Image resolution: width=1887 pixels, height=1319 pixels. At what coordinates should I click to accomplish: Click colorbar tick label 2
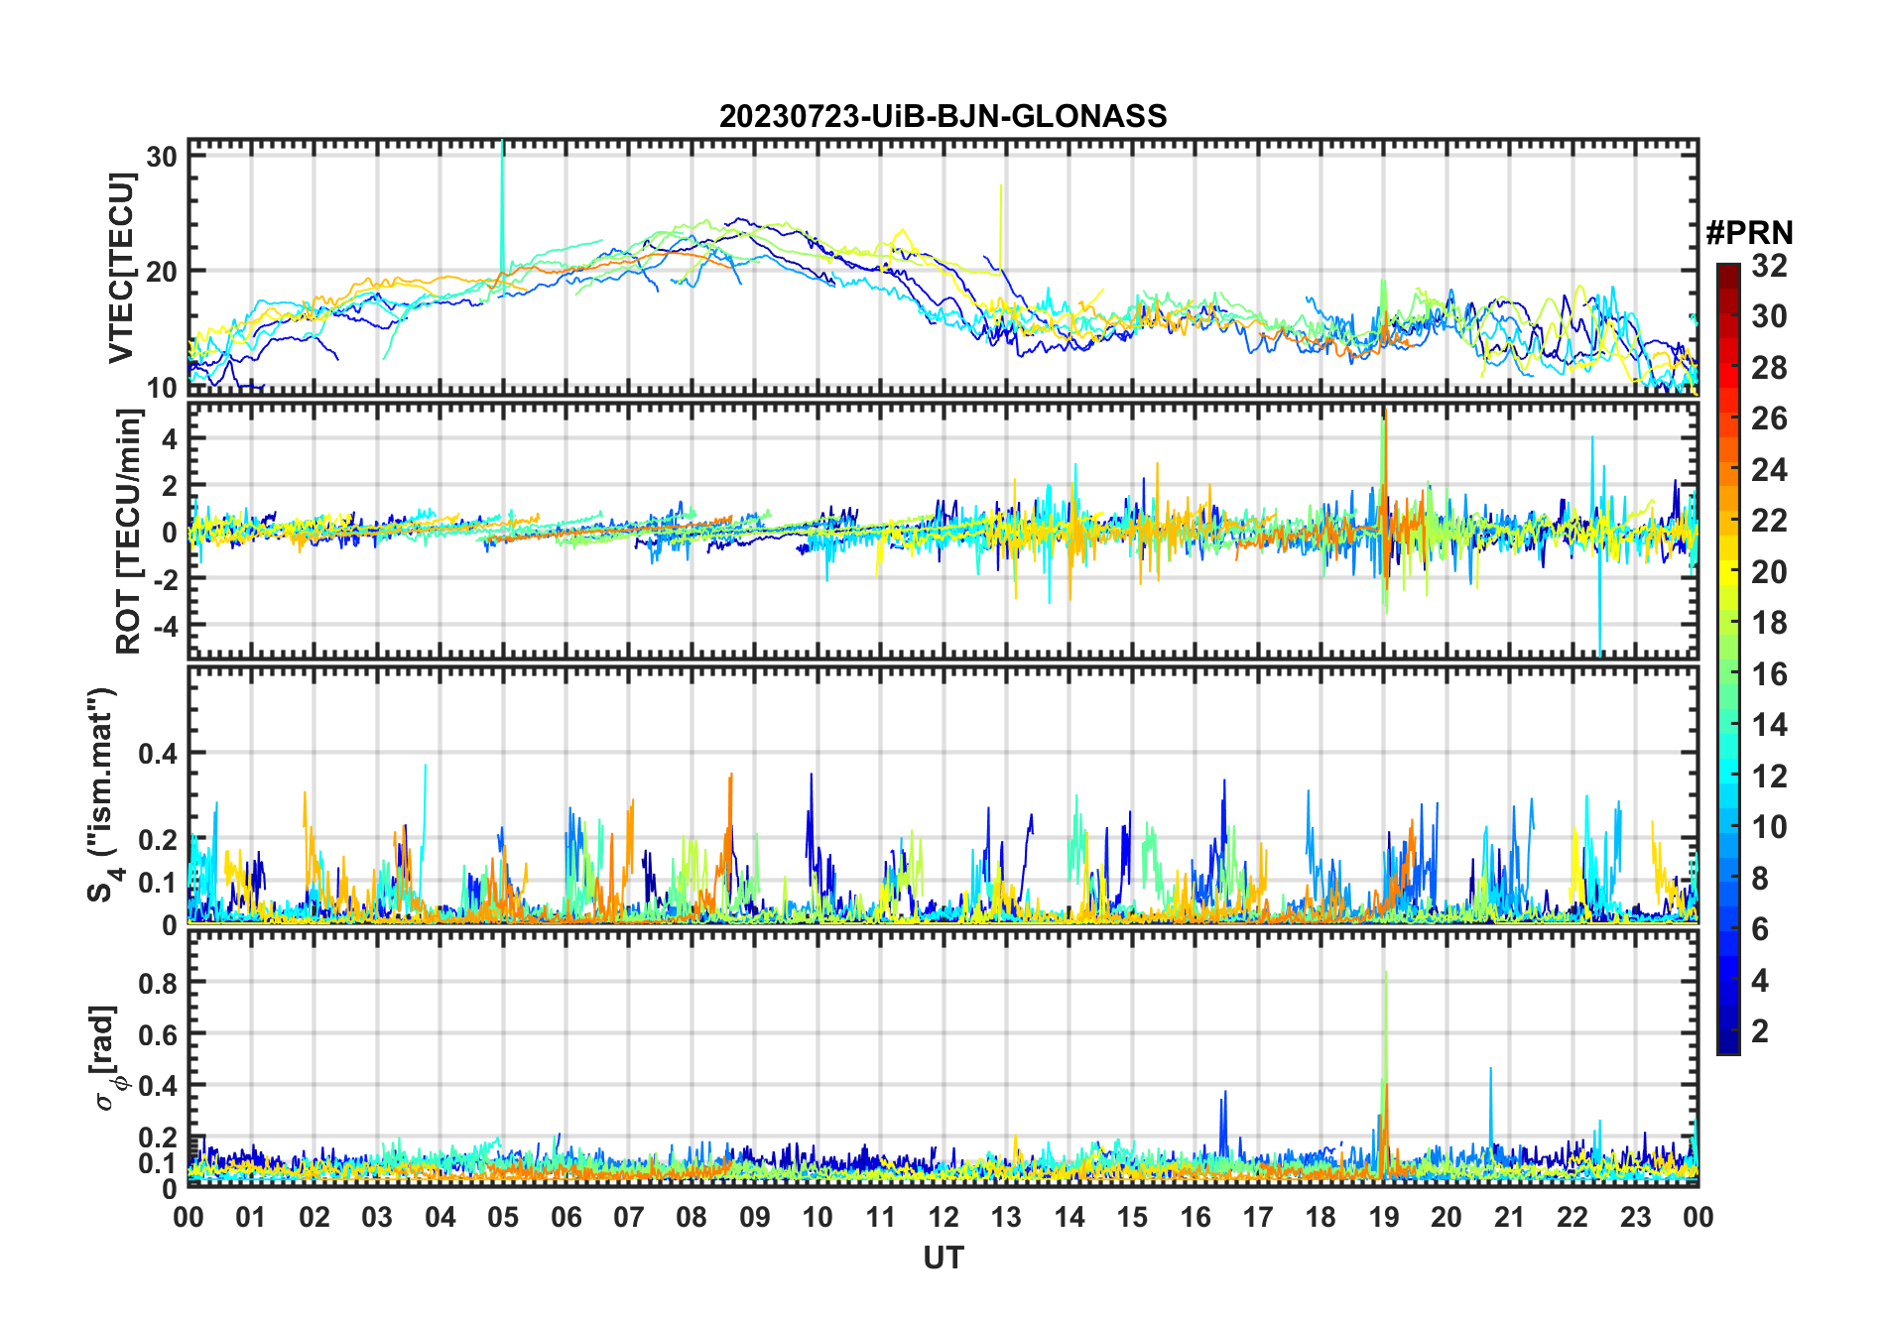click(1760, 1031)
